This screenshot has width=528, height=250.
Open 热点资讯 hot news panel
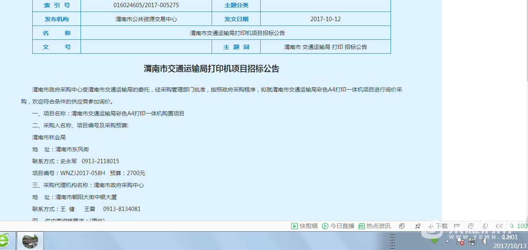point(375,226)
